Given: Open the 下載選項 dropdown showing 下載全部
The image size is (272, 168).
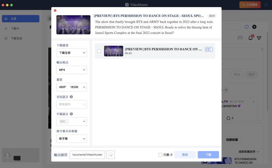Looking at the screenshot, I should click(x=72, y=53).
